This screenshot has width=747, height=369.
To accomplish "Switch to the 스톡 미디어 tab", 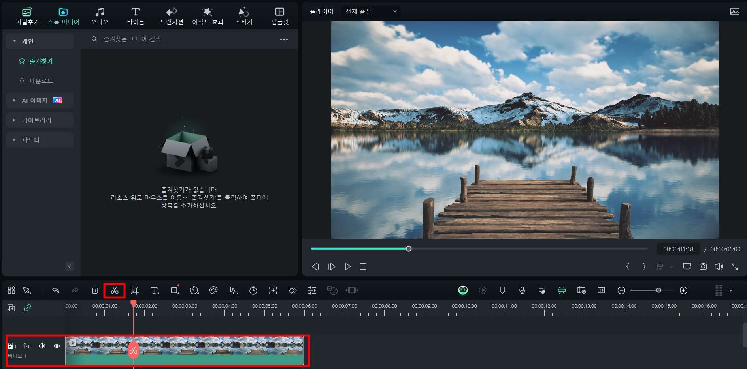I will pyautogui.click(x=63, y=16).
